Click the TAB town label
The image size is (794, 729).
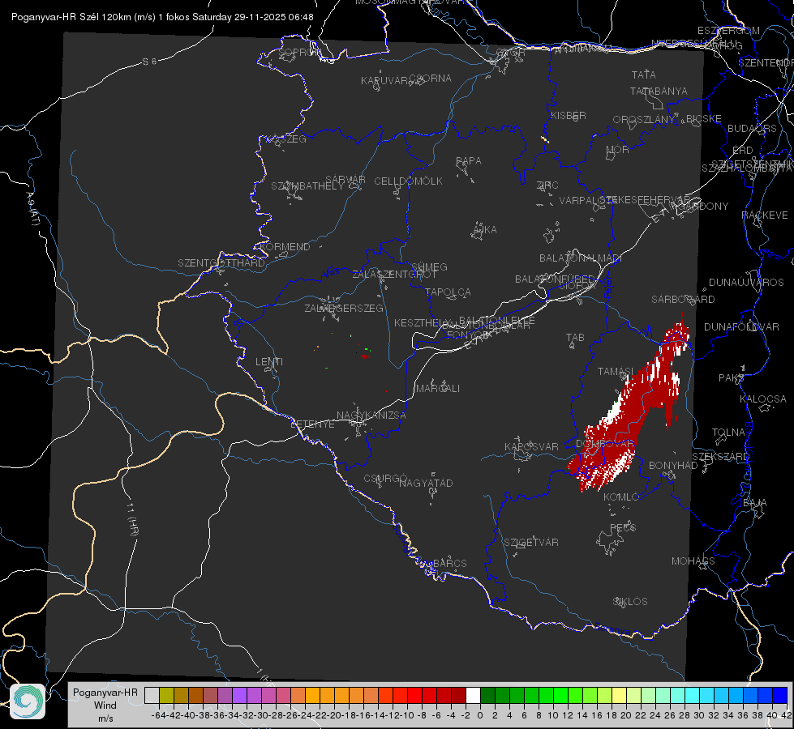575,338
